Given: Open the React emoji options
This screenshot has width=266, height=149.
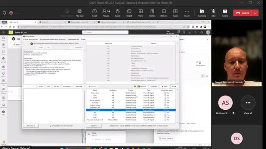Looking at the screenshot, I should coord(129,13).
